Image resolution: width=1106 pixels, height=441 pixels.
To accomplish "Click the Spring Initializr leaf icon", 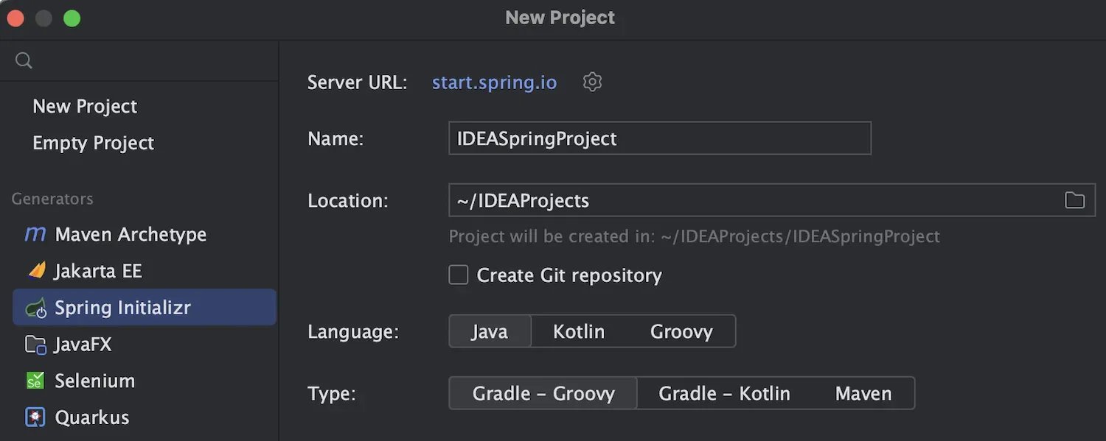I will pyautogui.click(x=36, y=308).
